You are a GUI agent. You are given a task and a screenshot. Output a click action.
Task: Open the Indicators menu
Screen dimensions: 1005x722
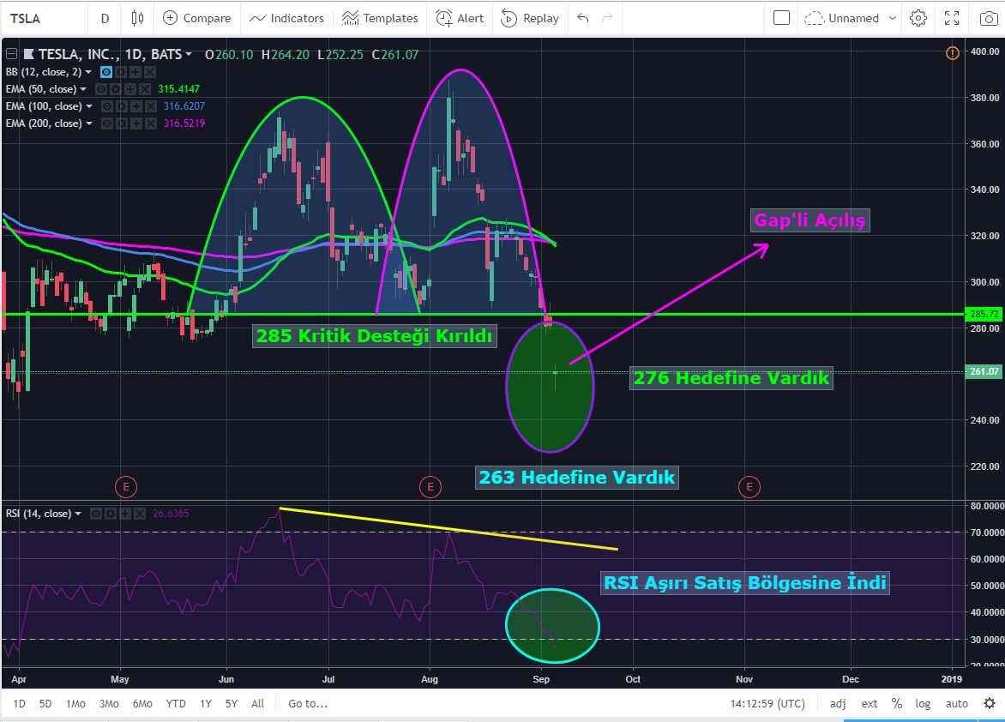(286, 18)
